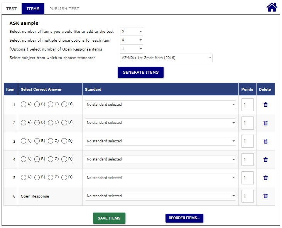Click trash icon for item 3
The width and height of the screenshot is (282, 228).
coord(265,141)
